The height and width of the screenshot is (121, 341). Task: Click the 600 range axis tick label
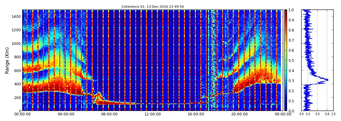point(17,70)
